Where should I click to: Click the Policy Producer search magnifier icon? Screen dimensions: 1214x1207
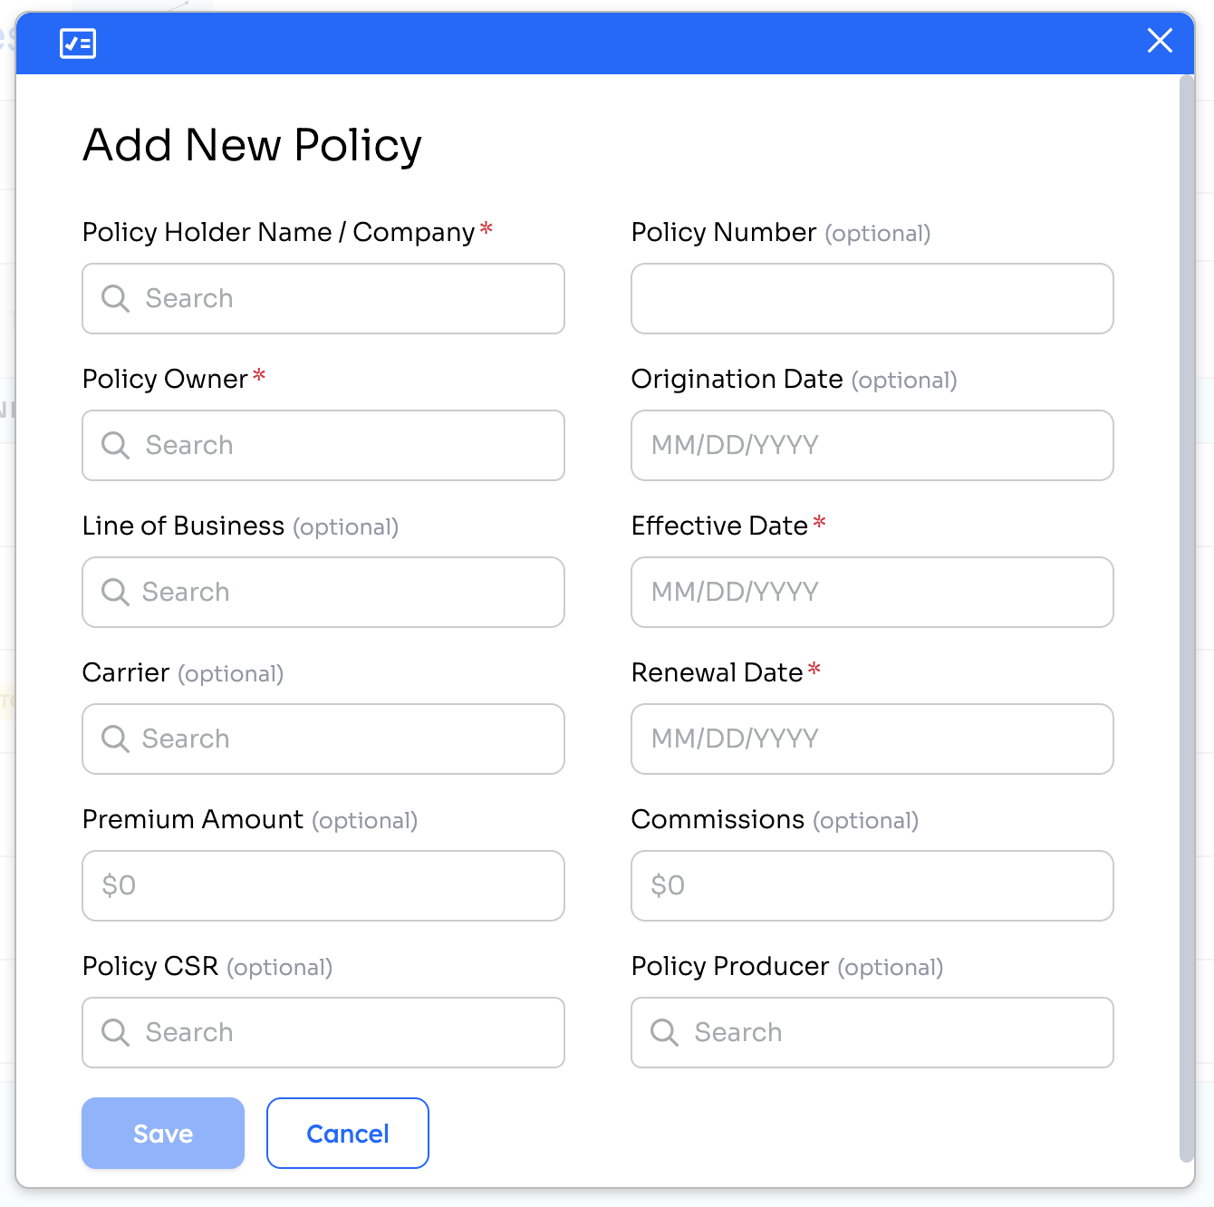coord(664,1032)
